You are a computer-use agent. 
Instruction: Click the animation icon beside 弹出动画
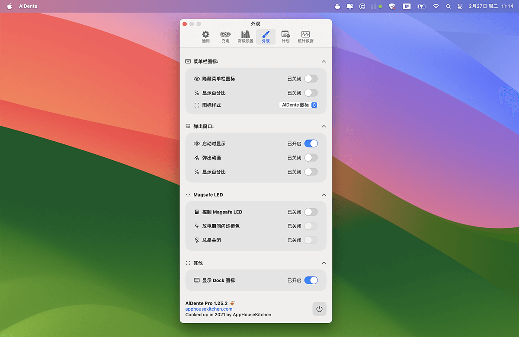[x=197, y=158]
